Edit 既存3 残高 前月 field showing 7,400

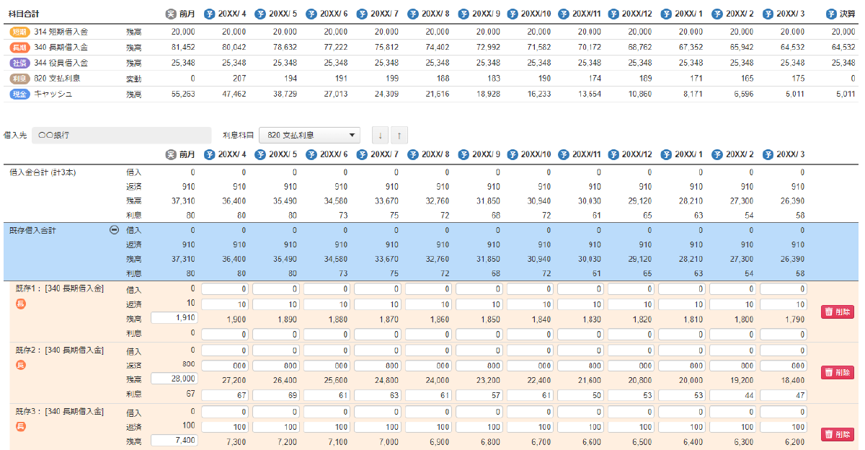[x=174, y=440]
